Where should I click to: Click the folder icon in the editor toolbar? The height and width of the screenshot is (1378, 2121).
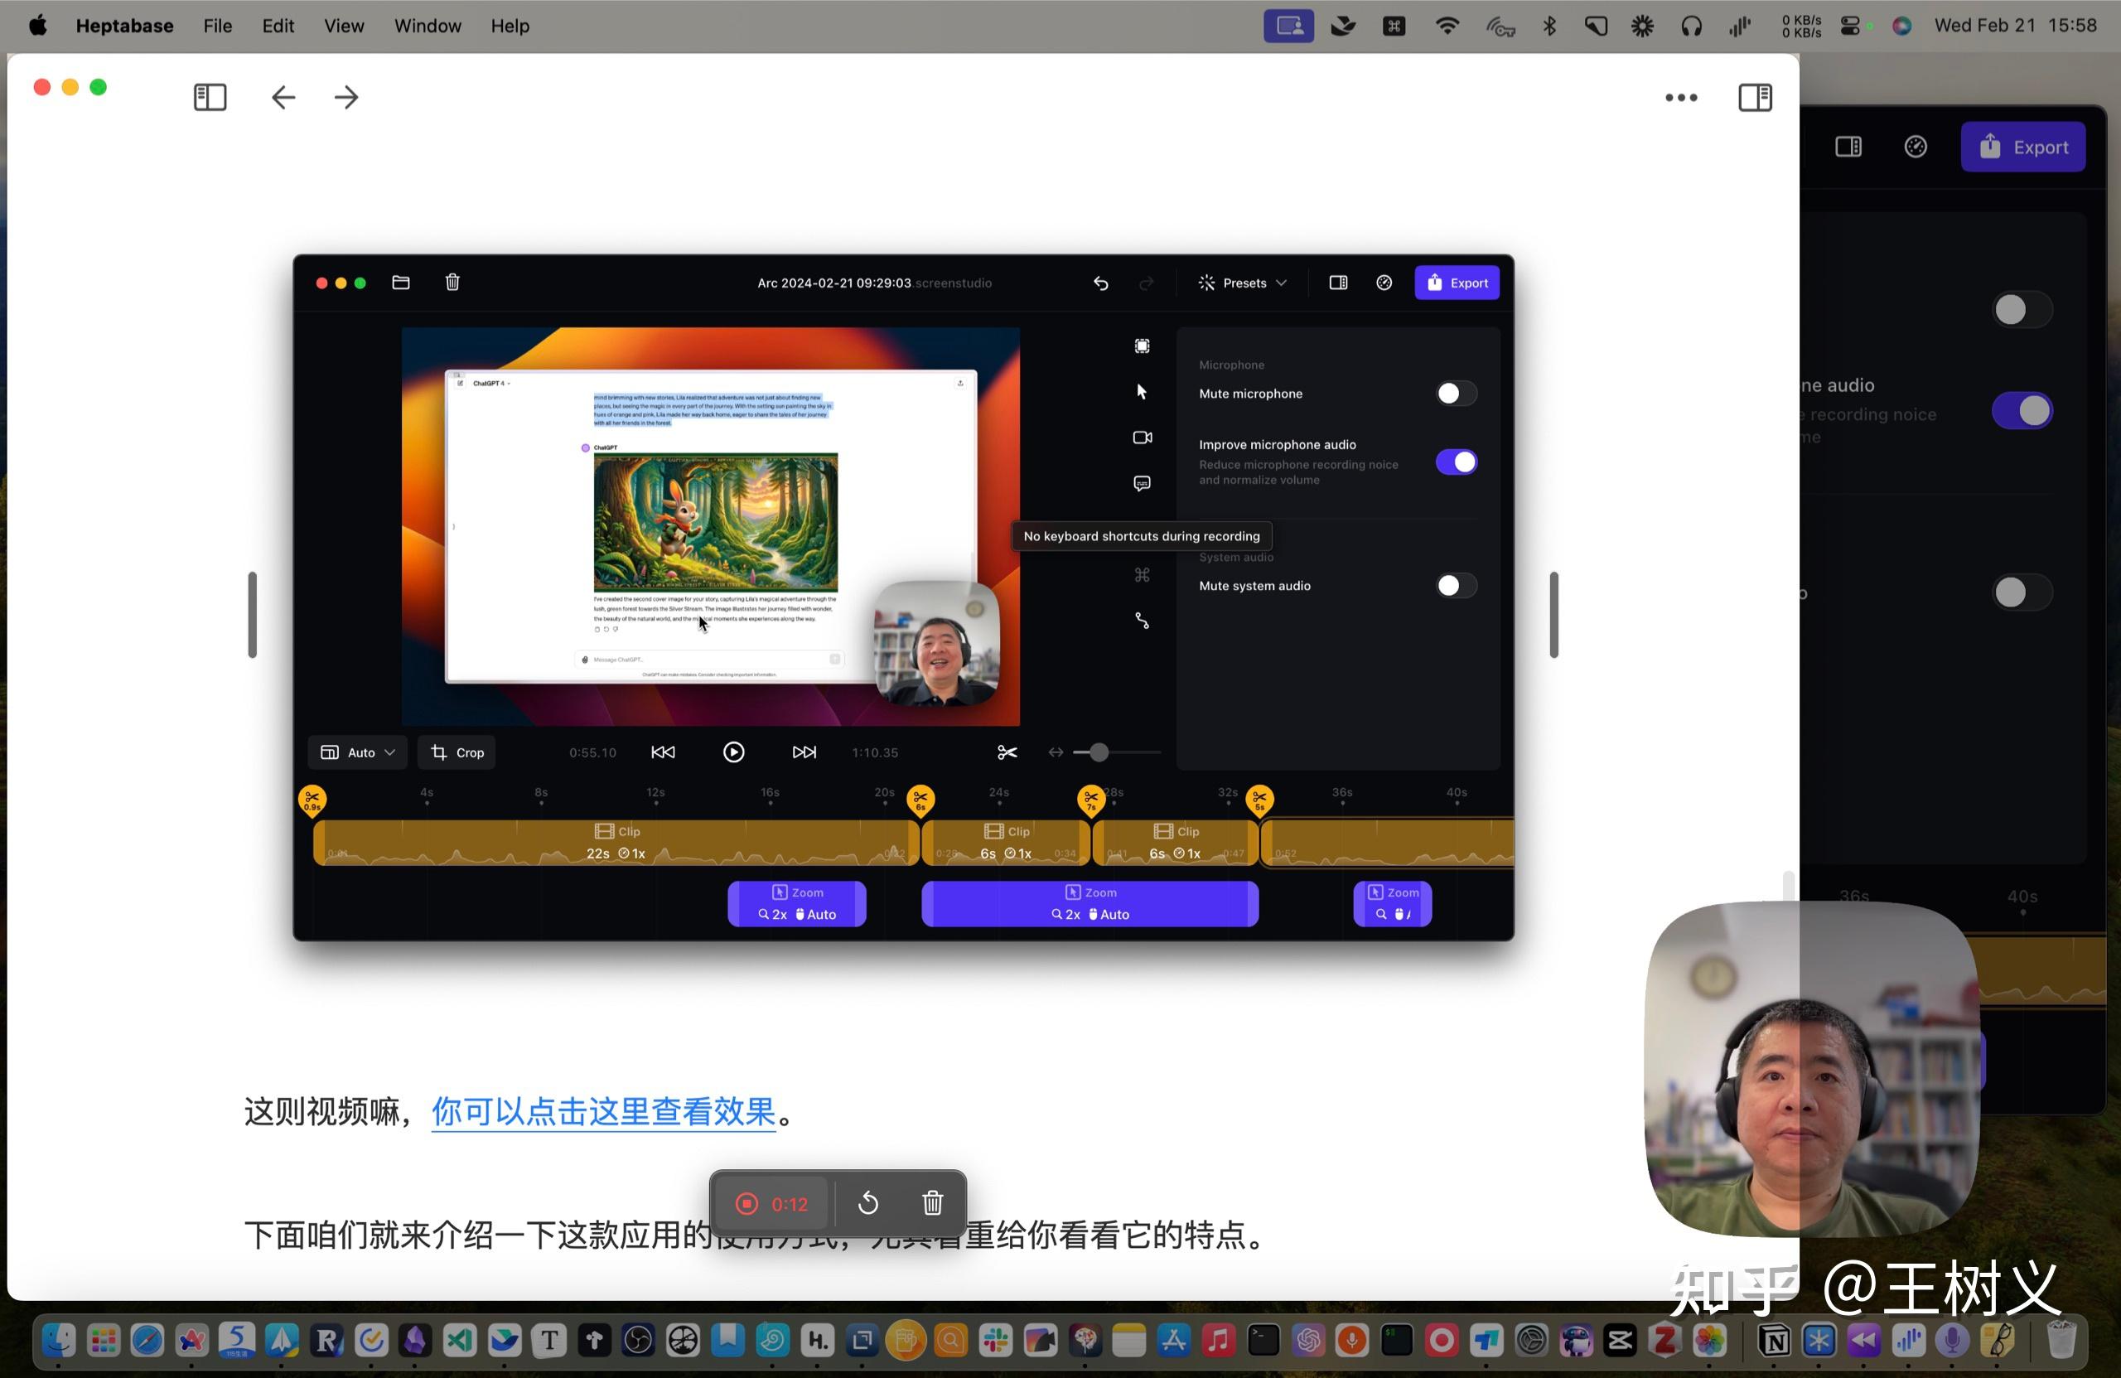[400, 283]
